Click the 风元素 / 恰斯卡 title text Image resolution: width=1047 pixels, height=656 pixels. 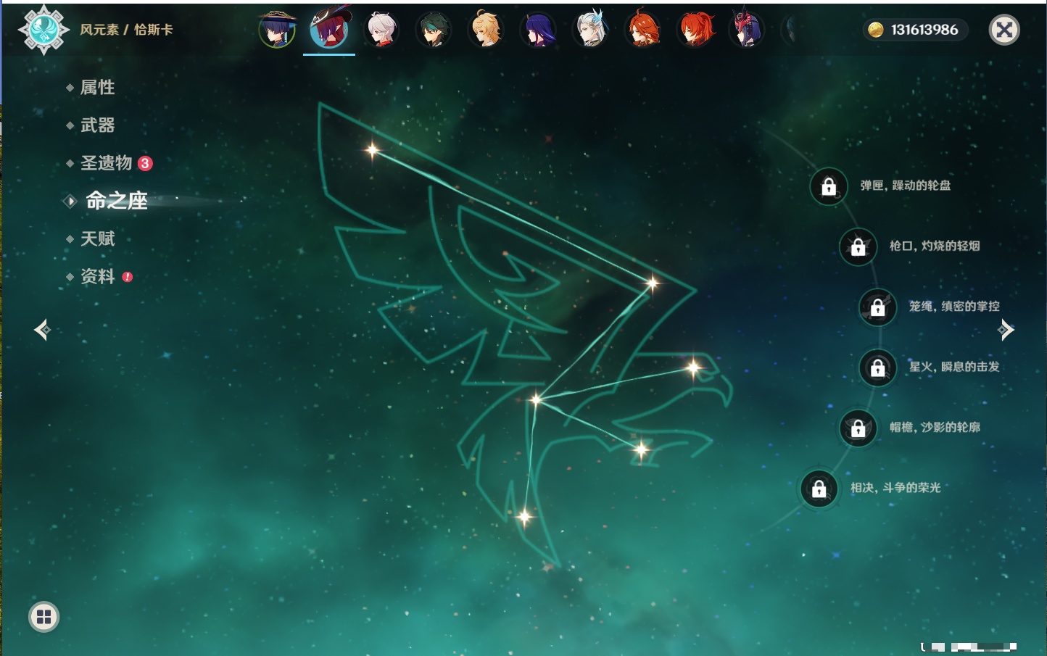click(126, 30)
